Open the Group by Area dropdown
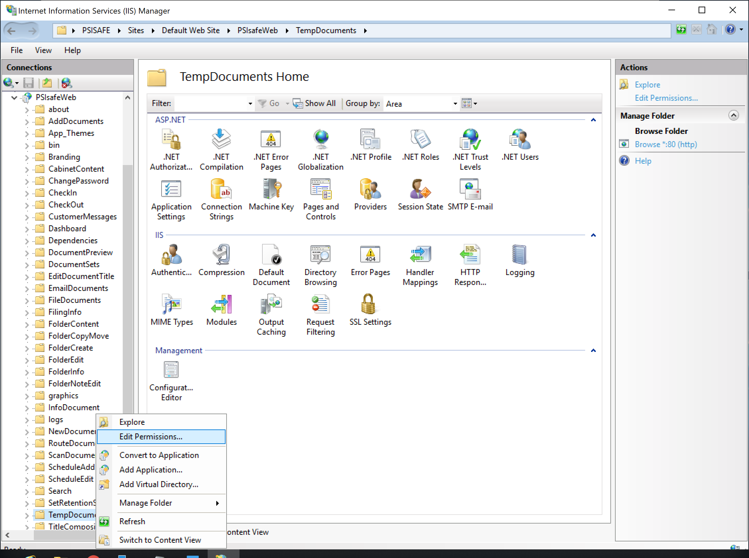Screen dimensions: 749x558 tap(455, 104)
